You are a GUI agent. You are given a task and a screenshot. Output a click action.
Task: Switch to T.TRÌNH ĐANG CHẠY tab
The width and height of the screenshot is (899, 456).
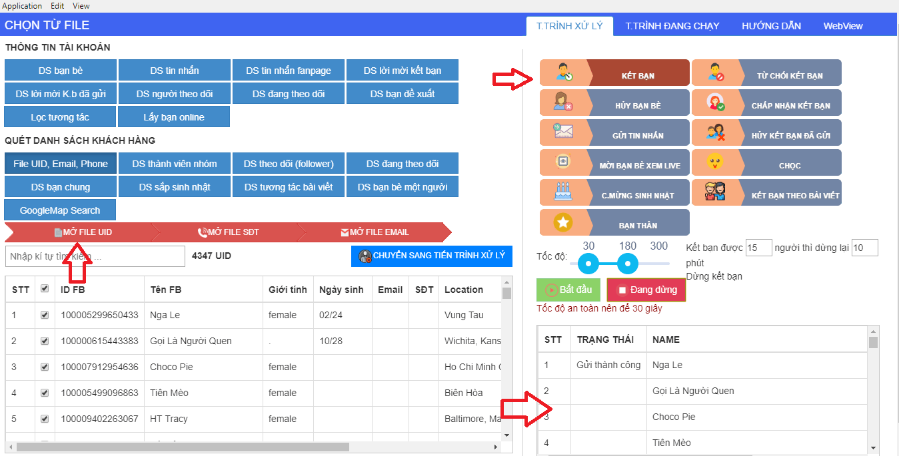point(672,26)
